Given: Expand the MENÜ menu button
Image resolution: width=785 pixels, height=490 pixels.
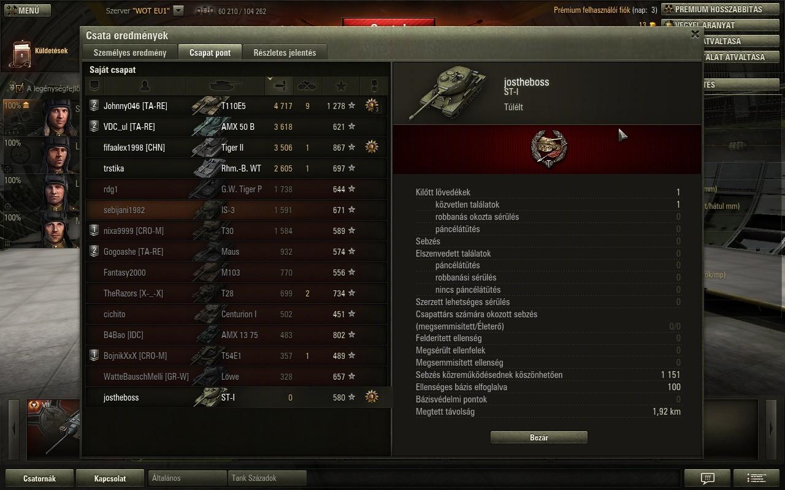Looking at the screenshot, I should [26, 10].
